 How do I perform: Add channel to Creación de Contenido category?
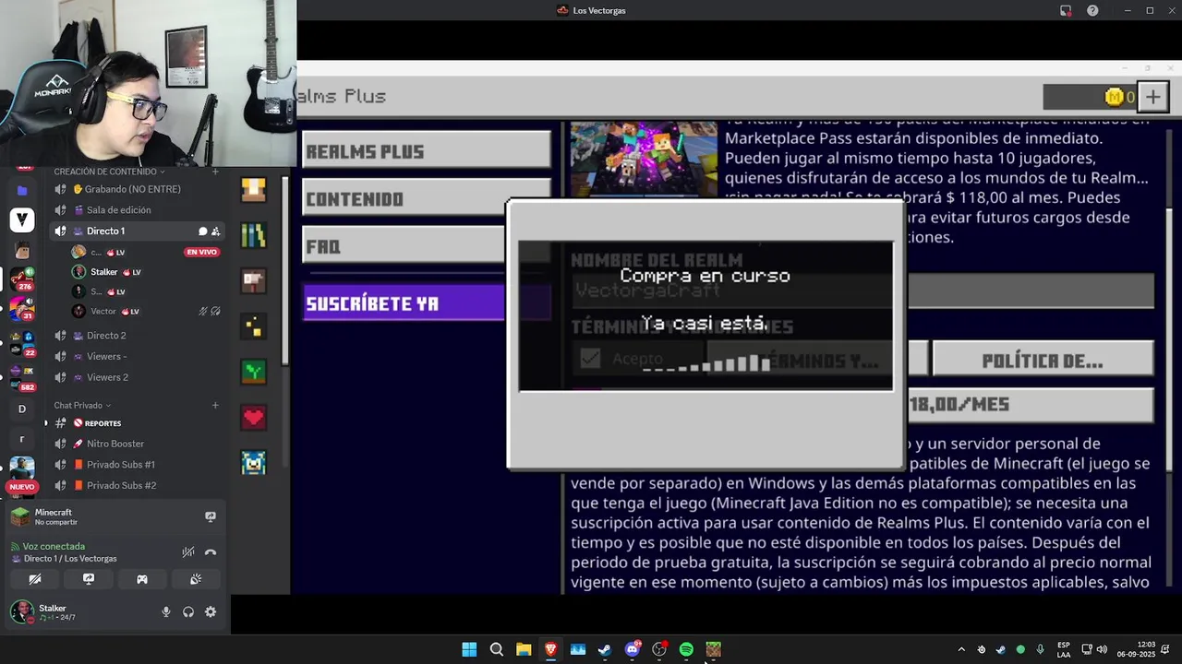pyautogui.click(x=215, y=172)
